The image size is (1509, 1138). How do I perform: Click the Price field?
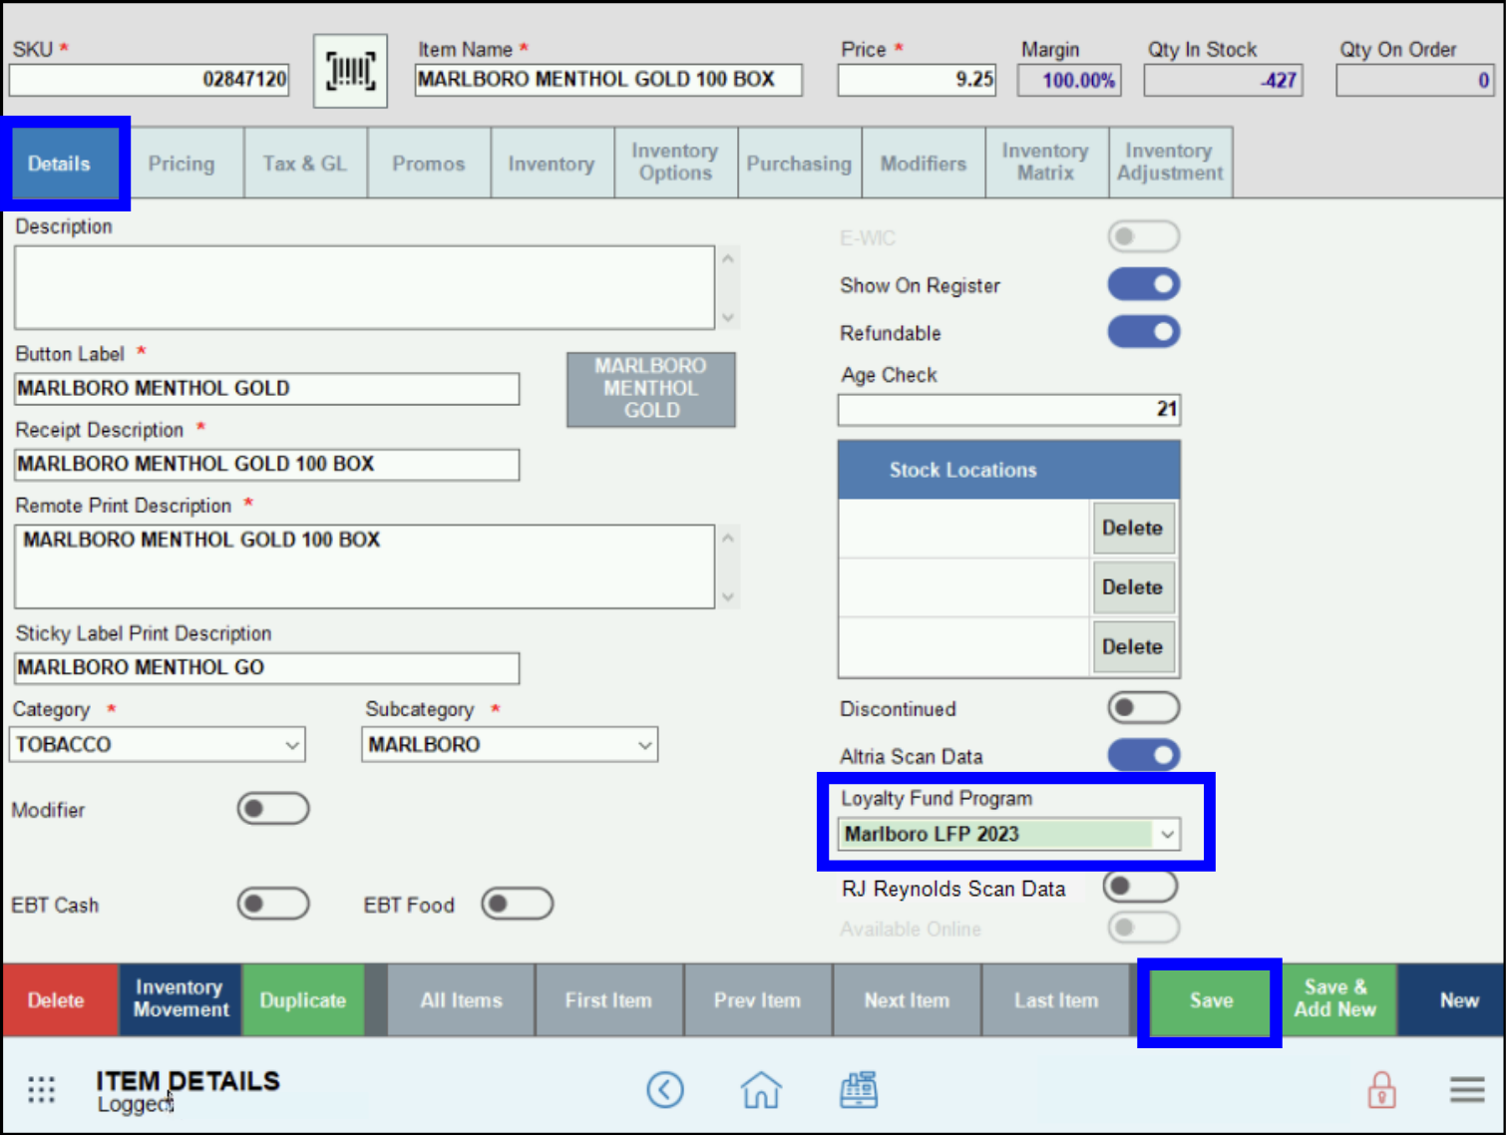pyautogui.click(x=917, y=80)
